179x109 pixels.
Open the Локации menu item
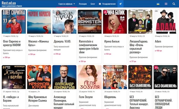click(x=83, y=4)
